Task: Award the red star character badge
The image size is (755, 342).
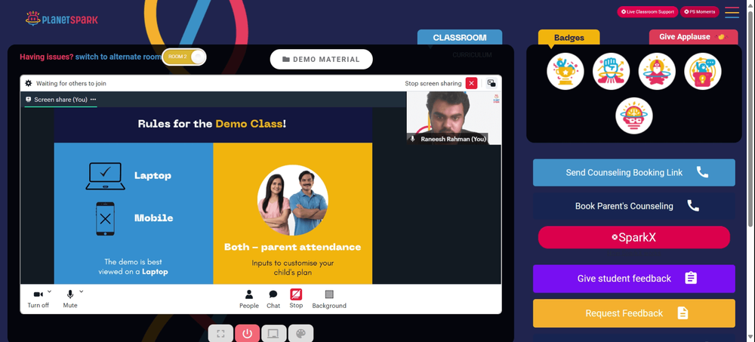Action: (657, 71)
